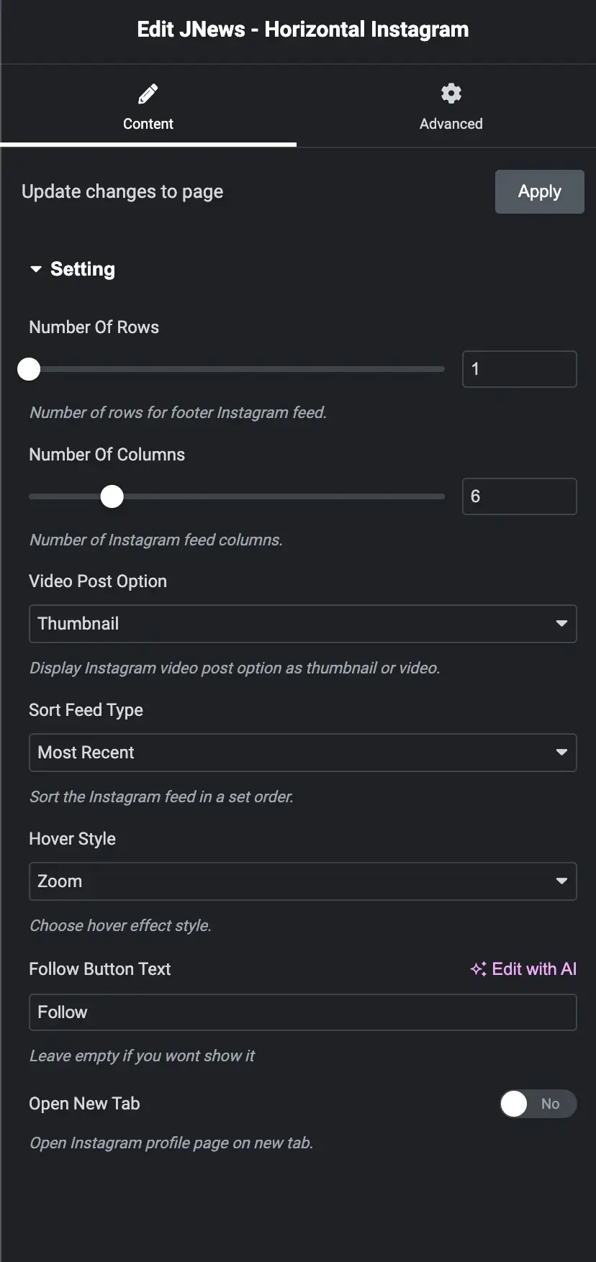596x1262 pixels.
Task: Click the sparkle Edit with AI icon
Action: click(x=478, y=969)
